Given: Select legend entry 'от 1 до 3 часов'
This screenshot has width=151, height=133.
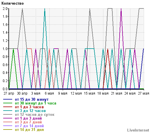Looking at the screenshot, I should [29, 107].
